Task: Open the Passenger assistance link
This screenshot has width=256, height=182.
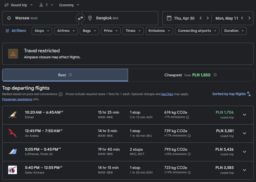Action: point(17,99)
